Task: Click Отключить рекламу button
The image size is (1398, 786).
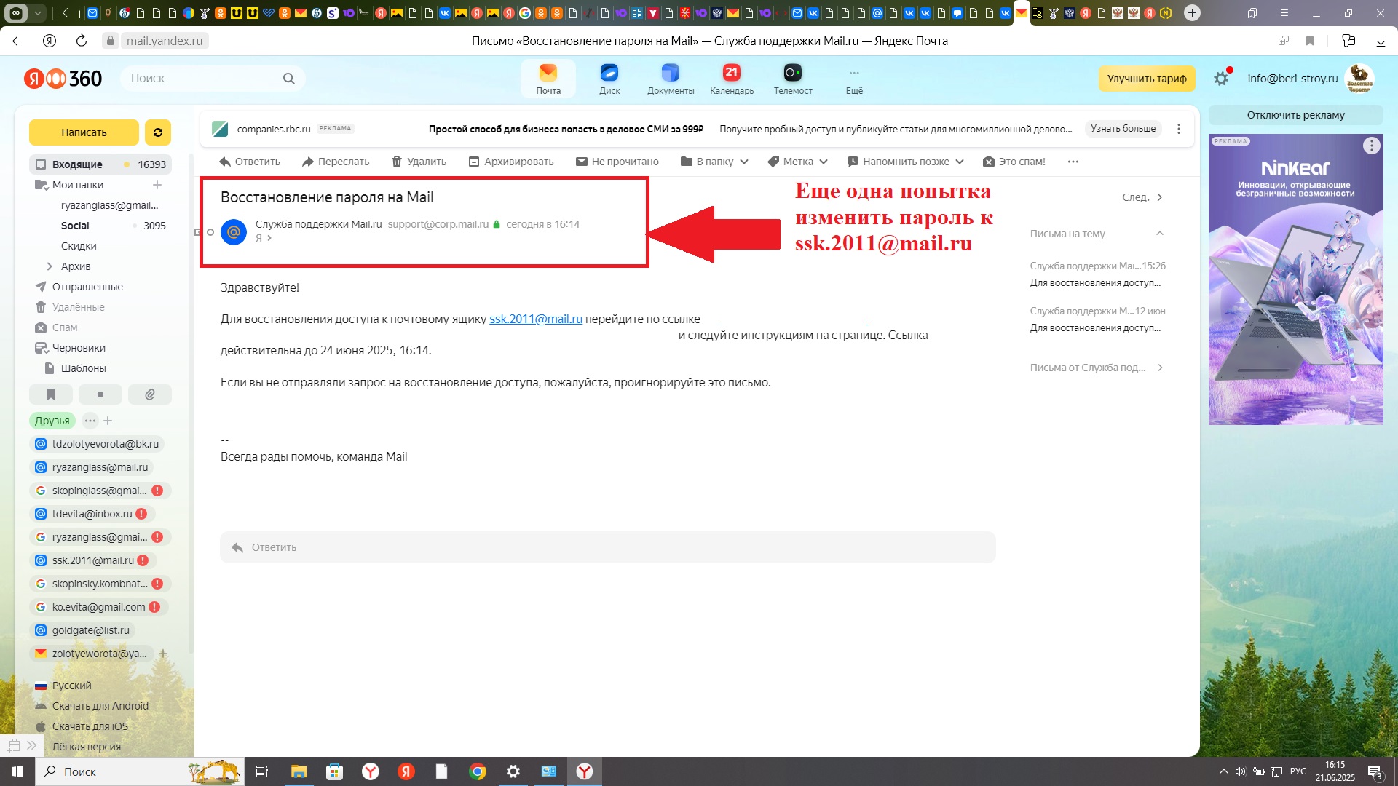Action: (1296, 115)
